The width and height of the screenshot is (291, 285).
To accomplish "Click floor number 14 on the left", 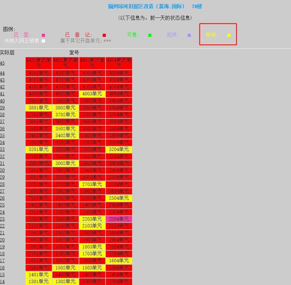I will (2, 281).
